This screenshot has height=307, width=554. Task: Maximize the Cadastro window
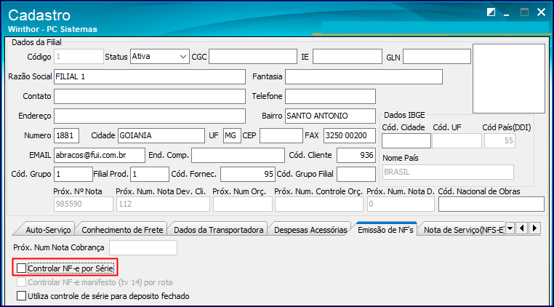[x=524, y=13]
